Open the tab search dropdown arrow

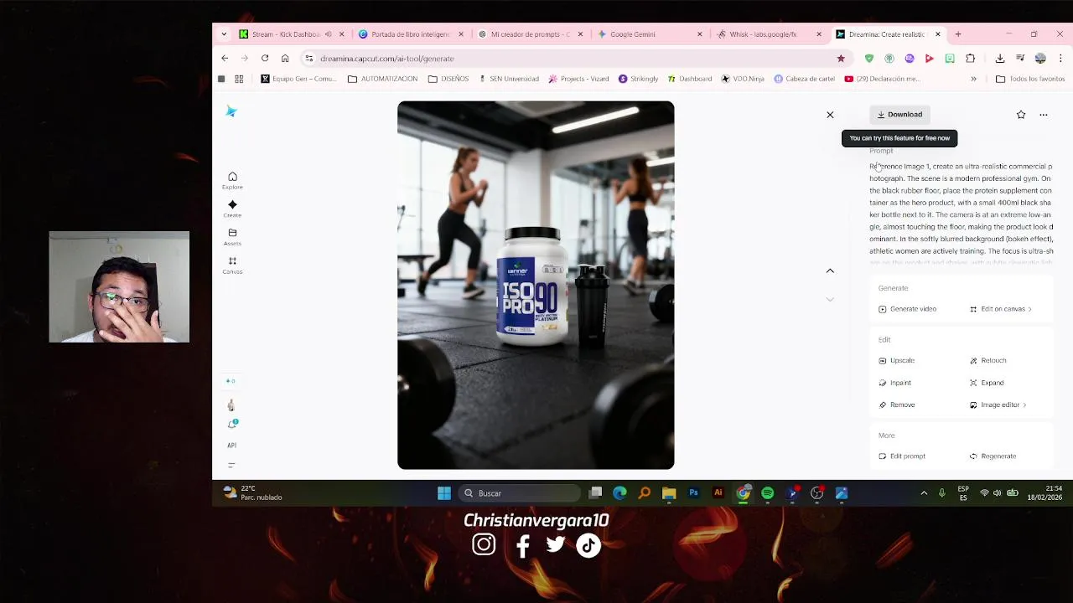(x=224, y=34)
